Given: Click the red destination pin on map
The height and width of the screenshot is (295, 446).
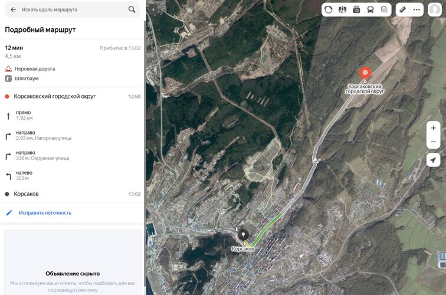Looking at the screenshot, I should coord(365,74).
